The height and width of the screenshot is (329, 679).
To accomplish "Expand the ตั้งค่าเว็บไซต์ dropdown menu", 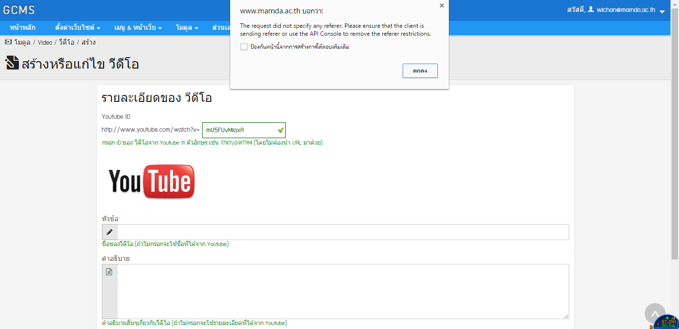I will (x=78, y=27).
